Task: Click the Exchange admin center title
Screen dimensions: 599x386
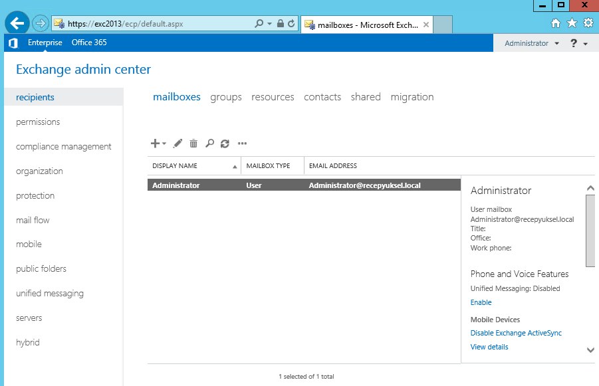Action: [x=83, y=70]
